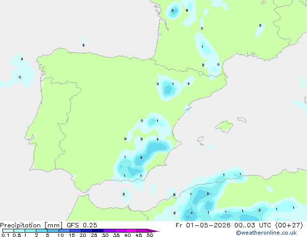Screen dimensions: 307x237
Task: Click the 0.5 to 1 mm legend color
Action: point(19,231)
